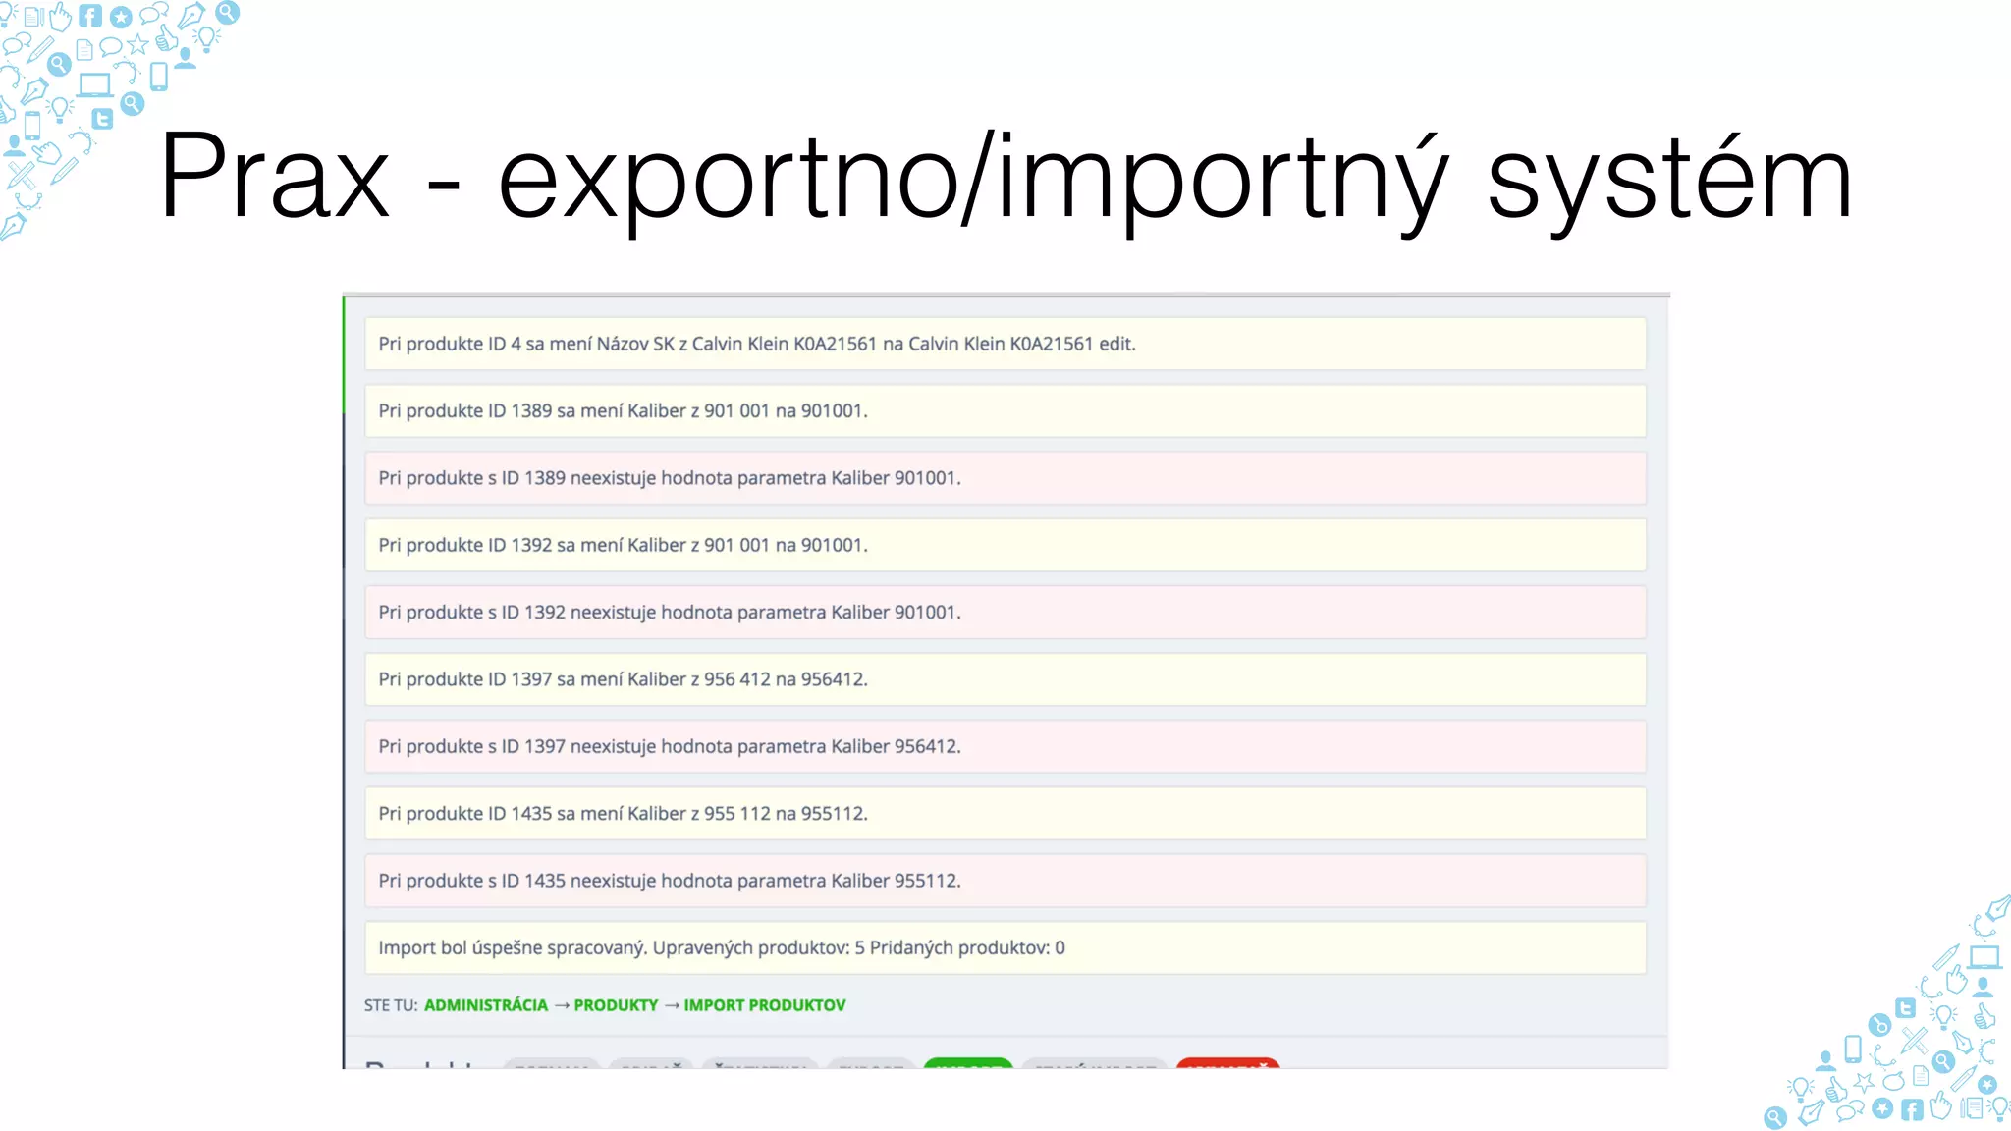Click the Kaliber change notice for ID 1392
The width and height of the screenshot is (2011, 1131).
point(1005,545)
